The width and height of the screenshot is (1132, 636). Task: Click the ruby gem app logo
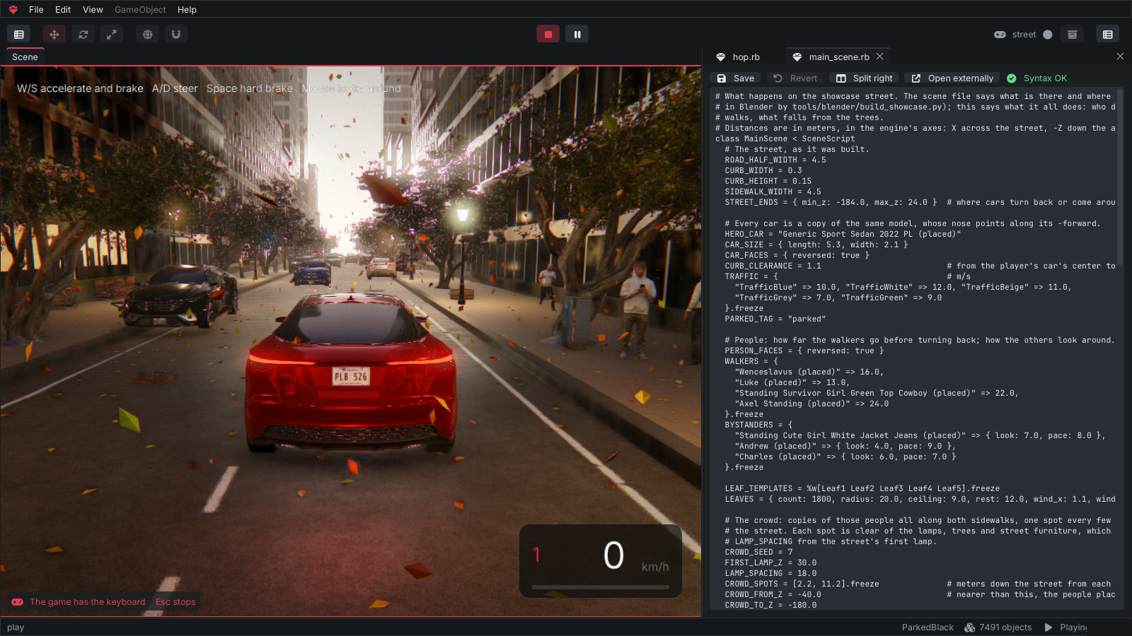(13, 9)
